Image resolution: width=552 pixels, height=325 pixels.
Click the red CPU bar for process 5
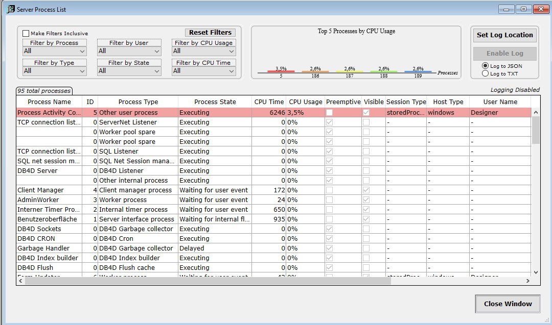(x=281, y=71)
